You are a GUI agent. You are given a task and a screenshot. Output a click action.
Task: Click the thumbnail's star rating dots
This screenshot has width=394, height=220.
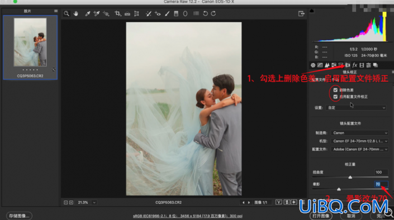30,70
